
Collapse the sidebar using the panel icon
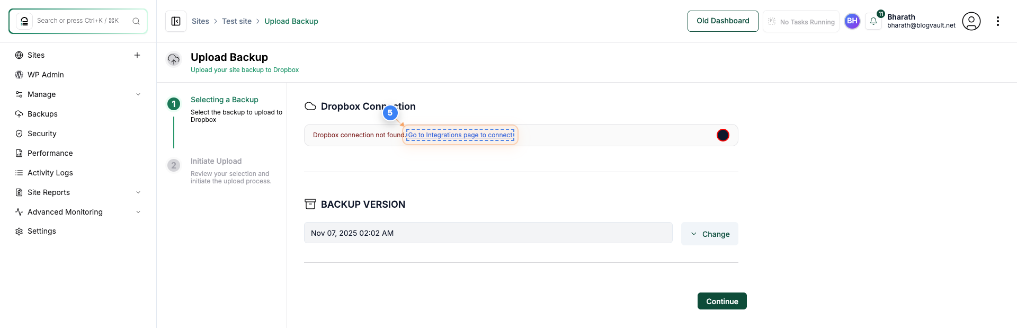pos(175,21)
